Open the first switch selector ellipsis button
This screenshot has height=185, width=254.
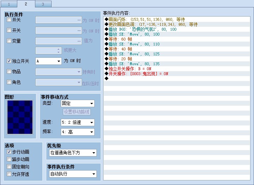coord(79,20)
